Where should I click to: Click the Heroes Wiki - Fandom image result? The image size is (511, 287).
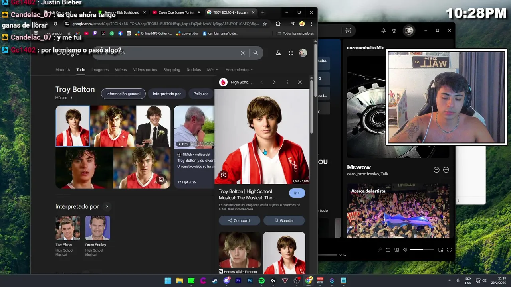[x=240, y=253]
